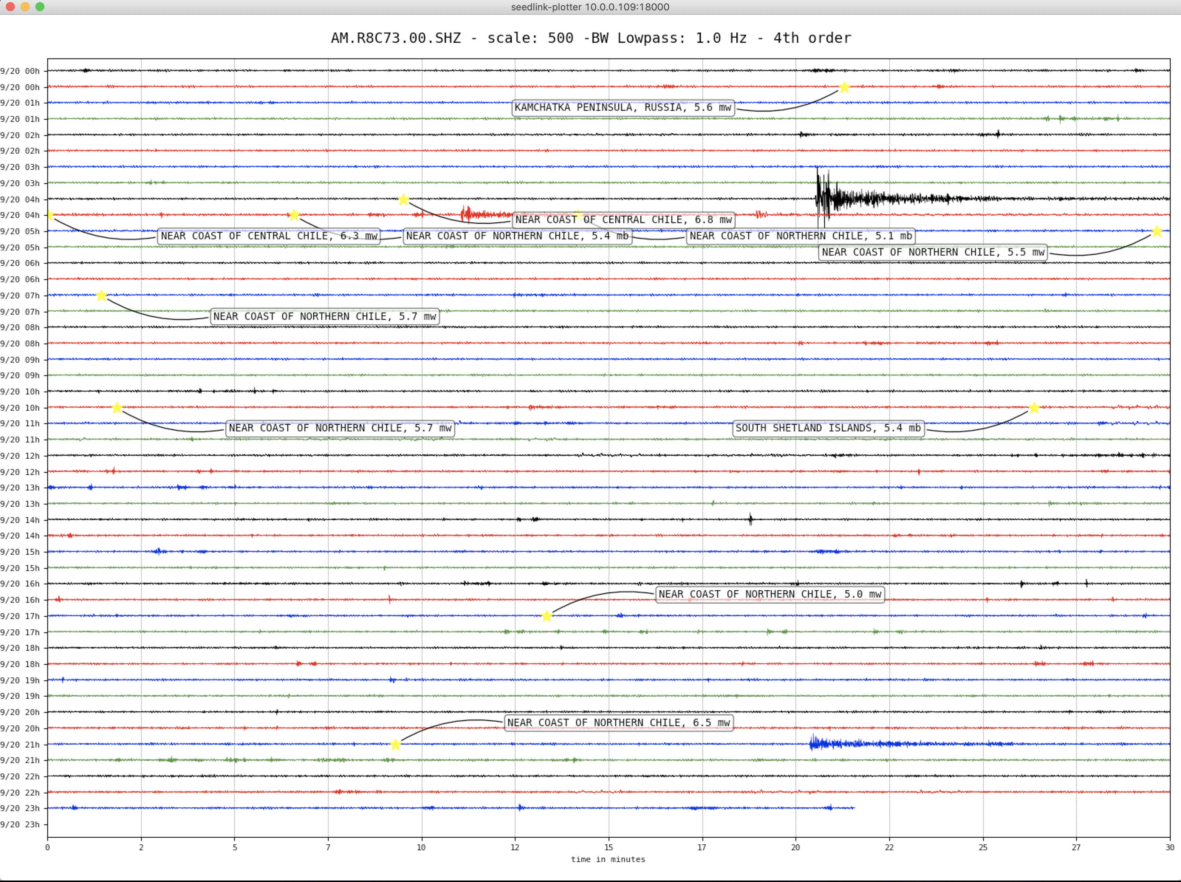Click the first '9/20 00h' row label
The image size is (1181, 882).
point(20,71)
